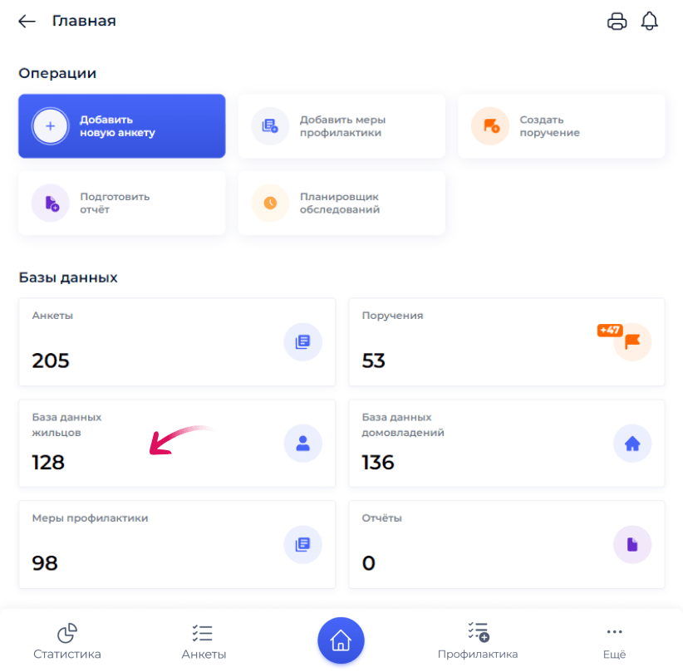Open the printer icon in header
Screen dimensions: 683x672
617,22
